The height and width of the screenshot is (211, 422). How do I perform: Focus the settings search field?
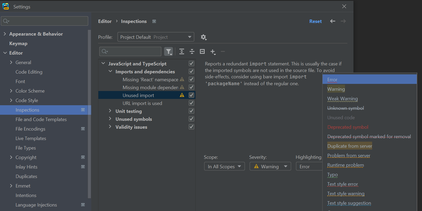pyautogui.click(x=45, y=21)
